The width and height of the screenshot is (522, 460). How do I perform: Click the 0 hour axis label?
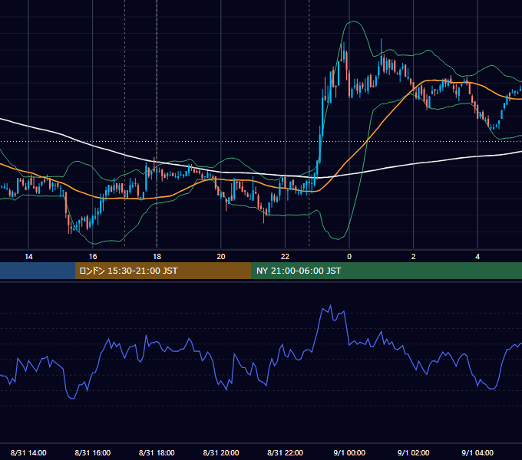[349, 257]
